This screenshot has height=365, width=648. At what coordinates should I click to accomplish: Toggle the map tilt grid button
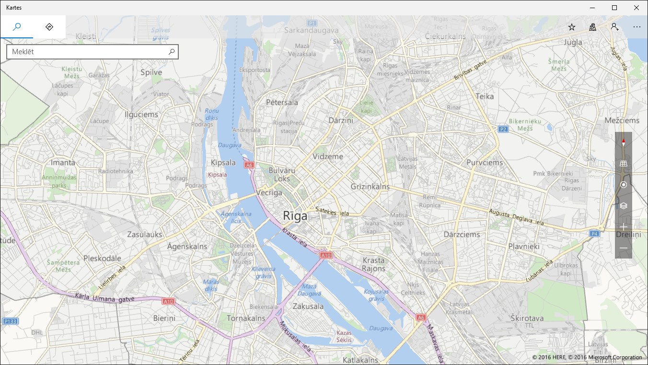624,164
